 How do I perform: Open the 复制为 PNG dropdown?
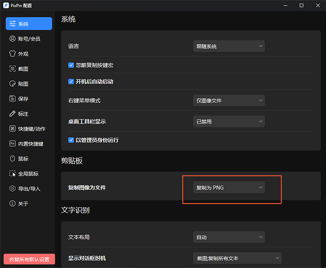pyautogui.click(x=229, y=188)
